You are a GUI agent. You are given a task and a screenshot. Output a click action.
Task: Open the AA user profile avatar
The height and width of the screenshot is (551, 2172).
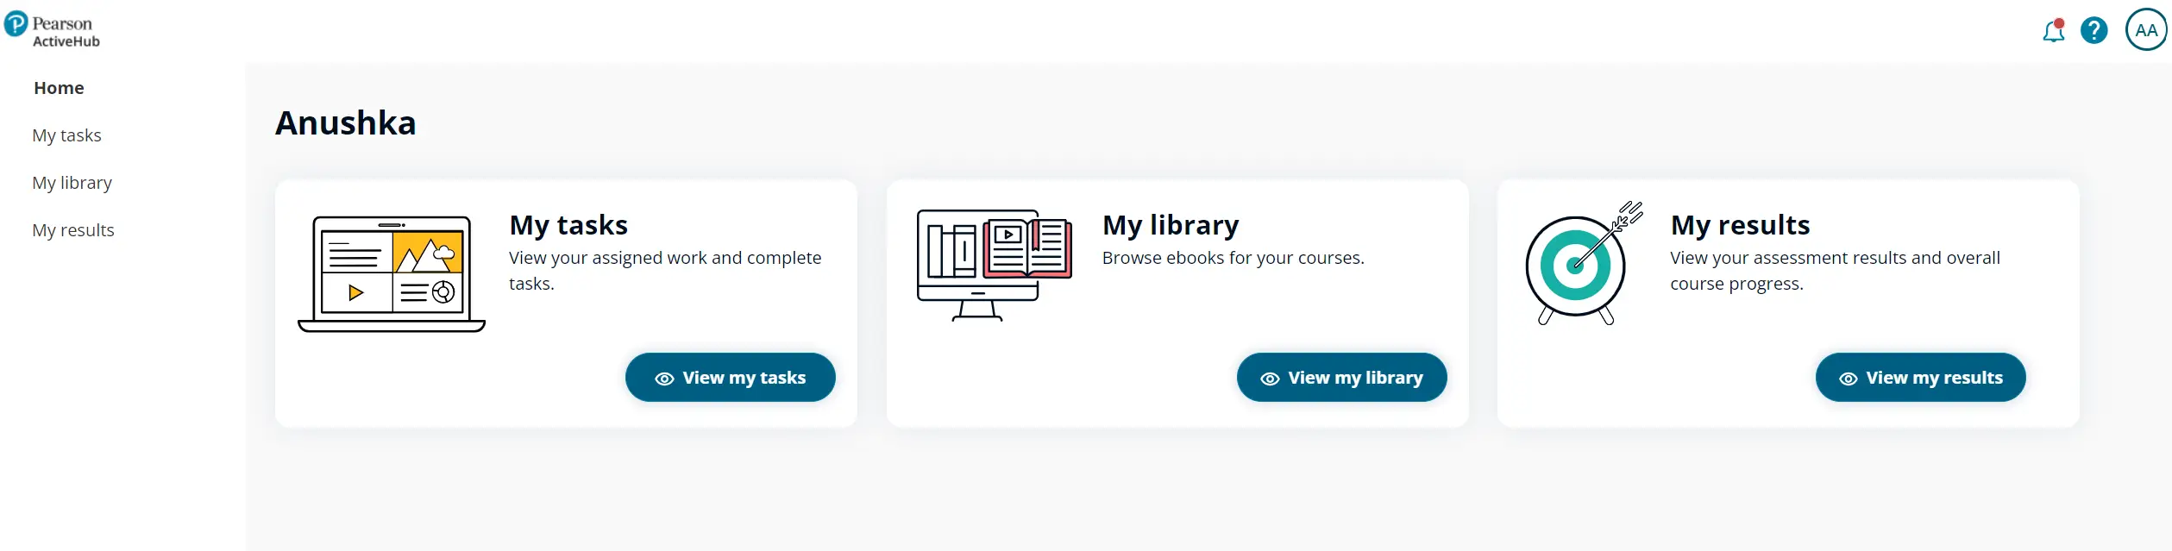pyautogui.click(x=2145, y=30)
